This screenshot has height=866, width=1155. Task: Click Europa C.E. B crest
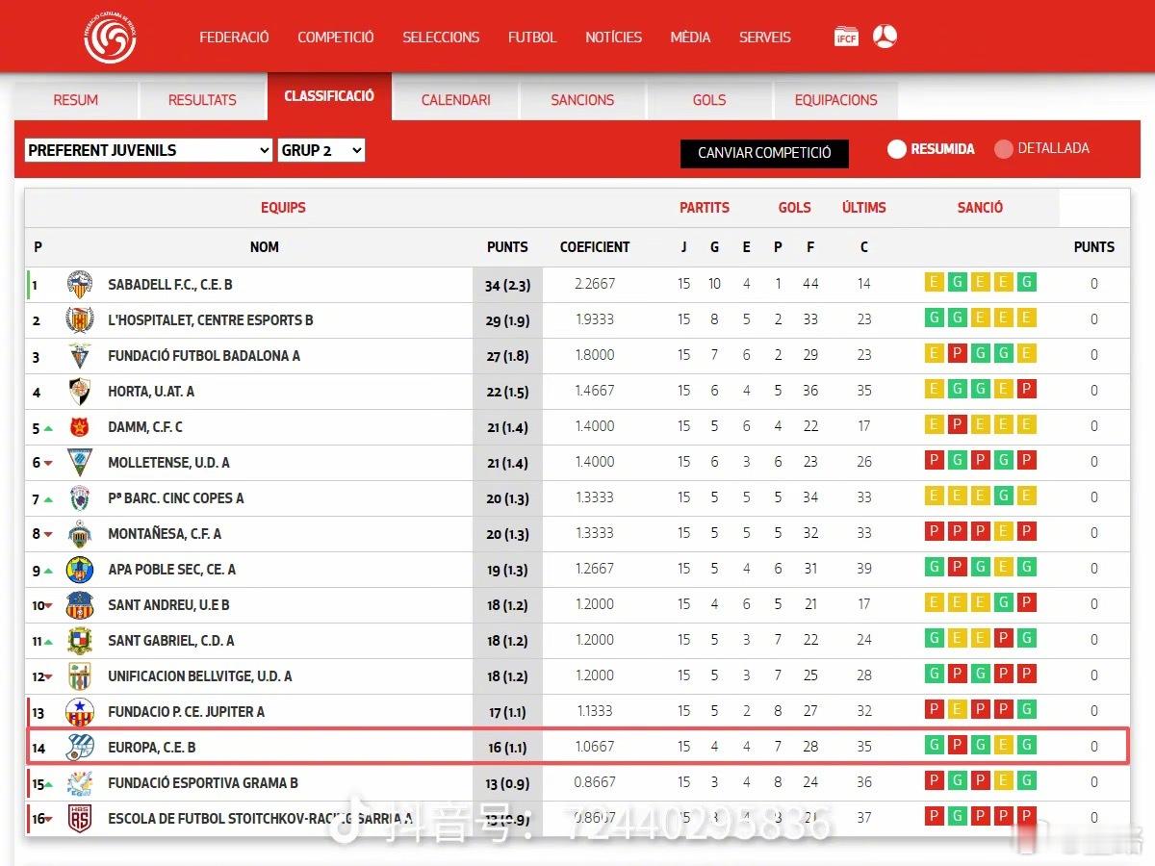[x=80, y=747]
